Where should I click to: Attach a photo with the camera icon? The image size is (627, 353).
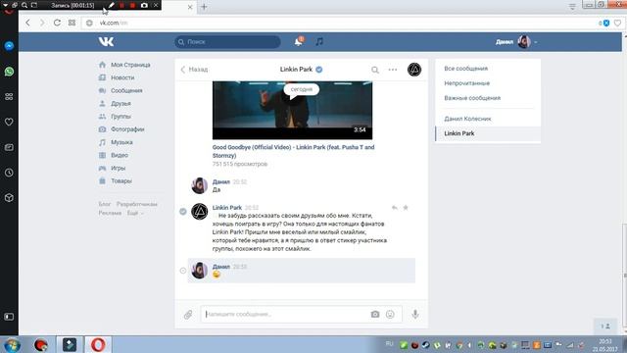(374, 314)
